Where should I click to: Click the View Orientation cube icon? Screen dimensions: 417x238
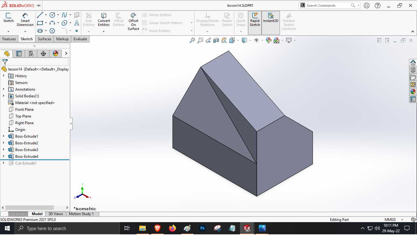coord(232,40)
